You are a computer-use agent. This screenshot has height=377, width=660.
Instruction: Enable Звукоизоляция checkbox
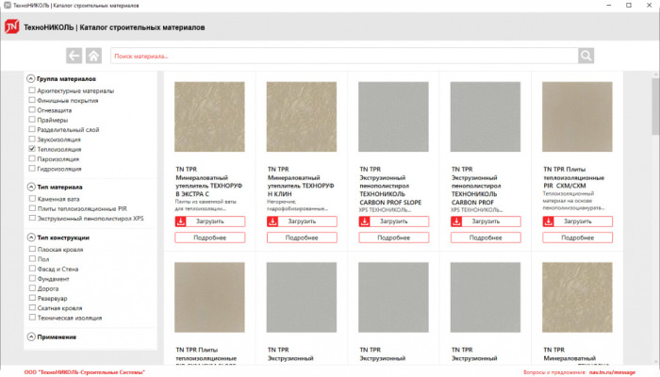[x=32, y=139]
